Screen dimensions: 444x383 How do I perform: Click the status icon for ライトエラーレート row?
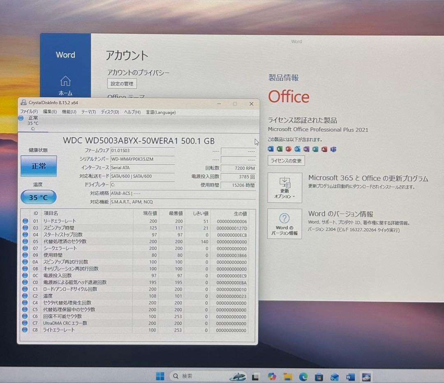pos(25,330)
